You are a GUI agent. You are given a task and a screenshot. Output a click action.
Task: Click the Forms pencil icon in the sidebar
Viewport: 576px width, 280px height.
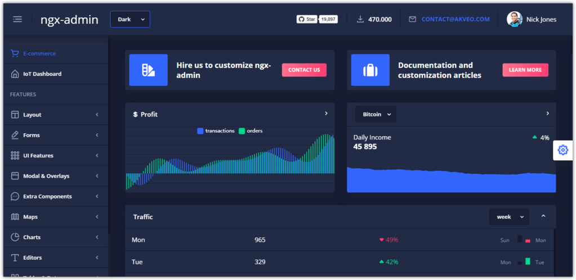click(15, 135)
